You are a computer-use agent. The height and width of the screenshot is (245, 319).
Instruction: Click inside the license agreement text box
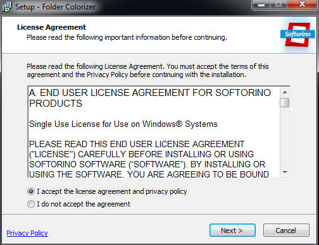coord(154,132)
